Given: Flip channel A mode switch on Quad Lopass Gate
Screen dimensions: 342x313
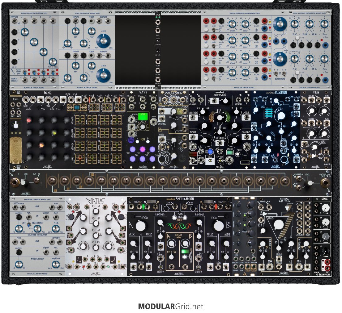Looking at the screenshot, I should 25,72.
